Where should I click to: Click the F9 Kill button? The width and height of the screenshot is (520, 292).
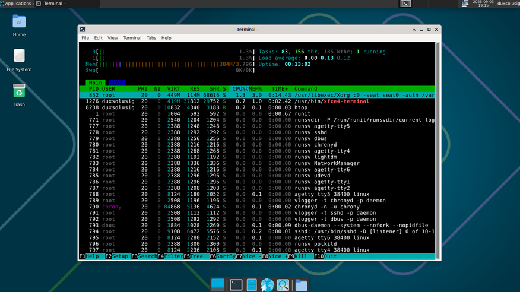click(x=299, y=256)
